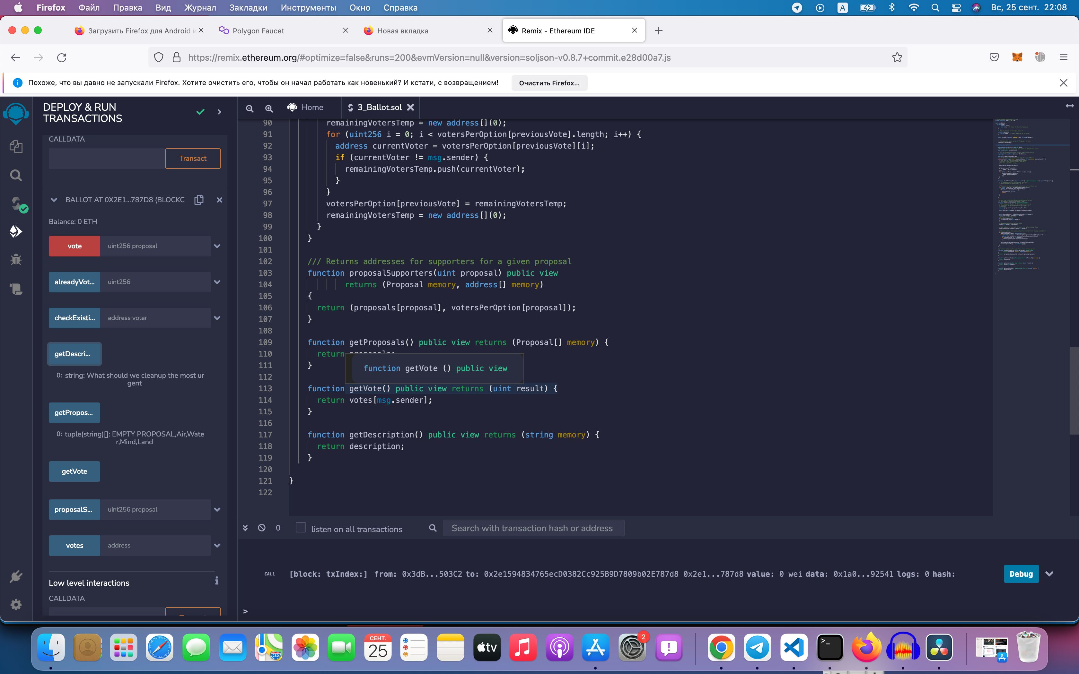Open the Spotlight search icon in menu bar
Screen dimensions: 1079x674
tap(935, 8)
